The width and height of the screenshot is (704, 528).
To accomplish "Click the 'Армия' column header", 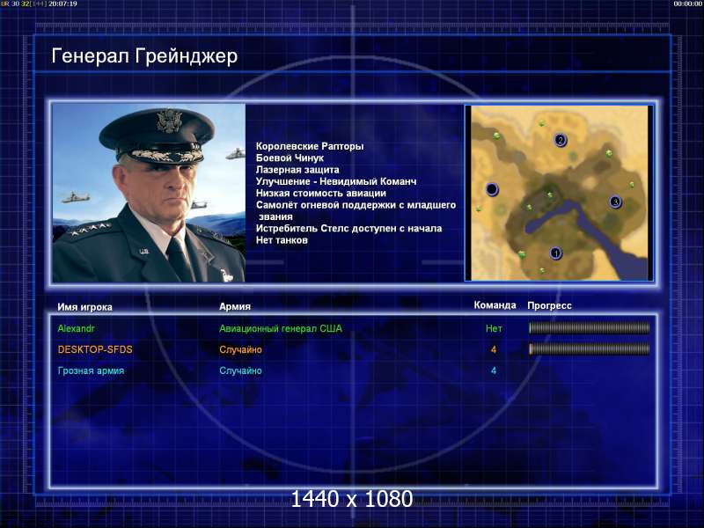I will [x=235, y=306].
